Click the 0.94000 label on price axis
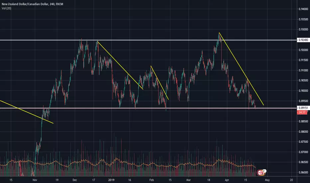Viewport: 310px width, 183px height. coord(303,9)
